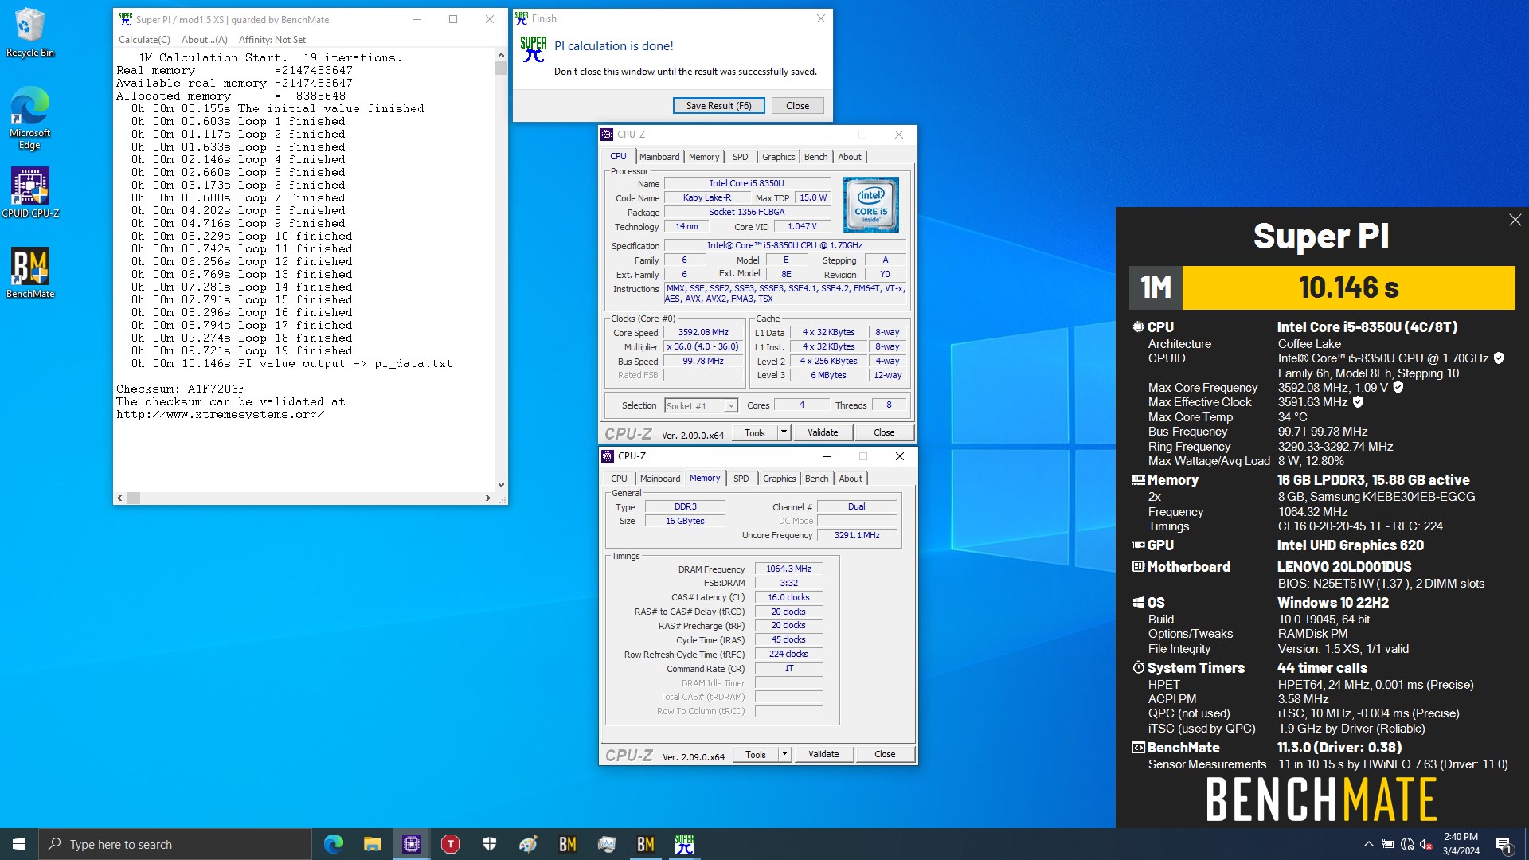Click the Super PI window title icon

pyautogui.click(x=125, y=19)
